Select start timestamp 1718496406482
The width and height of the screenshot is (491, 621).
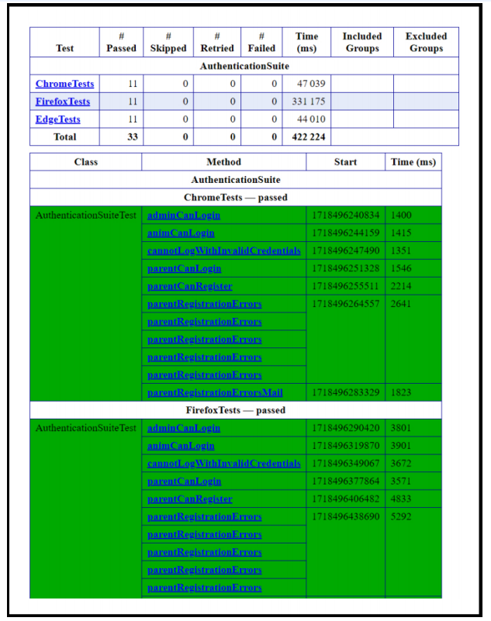[x=346, y=499]
